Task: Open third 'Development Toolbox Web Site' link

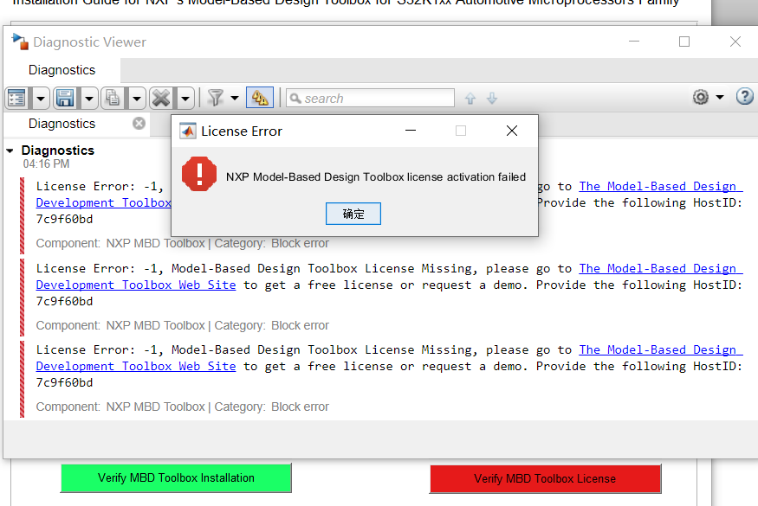Action: (x=136, y=367)
